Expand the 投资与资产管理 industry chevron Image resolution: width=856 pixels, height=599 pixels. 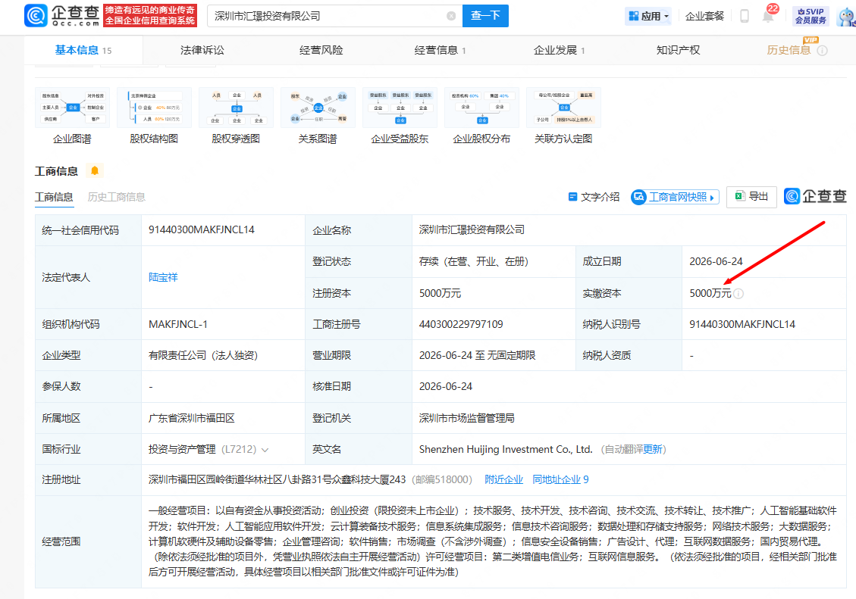[265, 451]
